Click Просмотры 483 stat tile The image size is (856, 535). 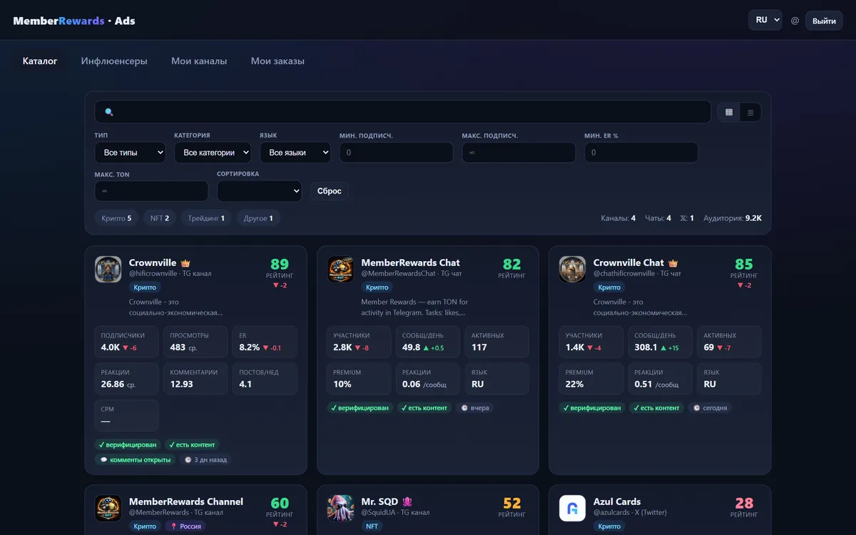[195, 342]
